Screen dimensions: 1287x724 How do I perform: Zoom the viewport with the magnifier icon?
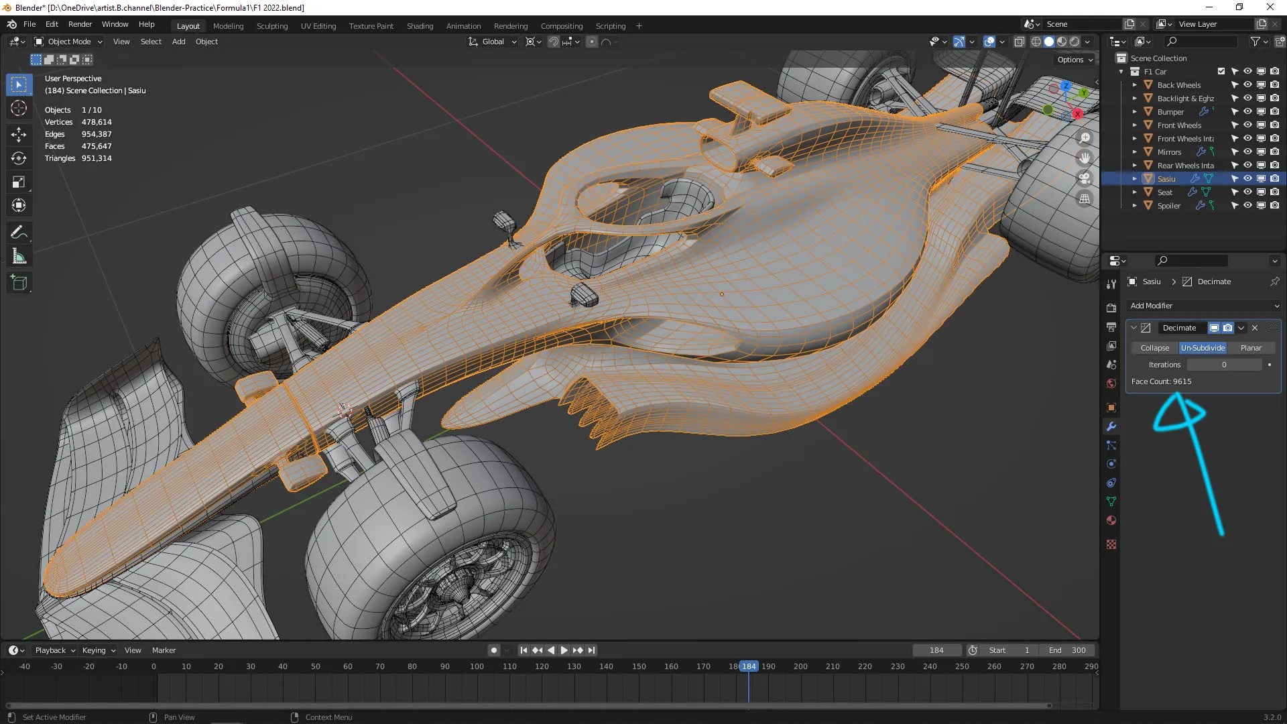pos(1085,137)
